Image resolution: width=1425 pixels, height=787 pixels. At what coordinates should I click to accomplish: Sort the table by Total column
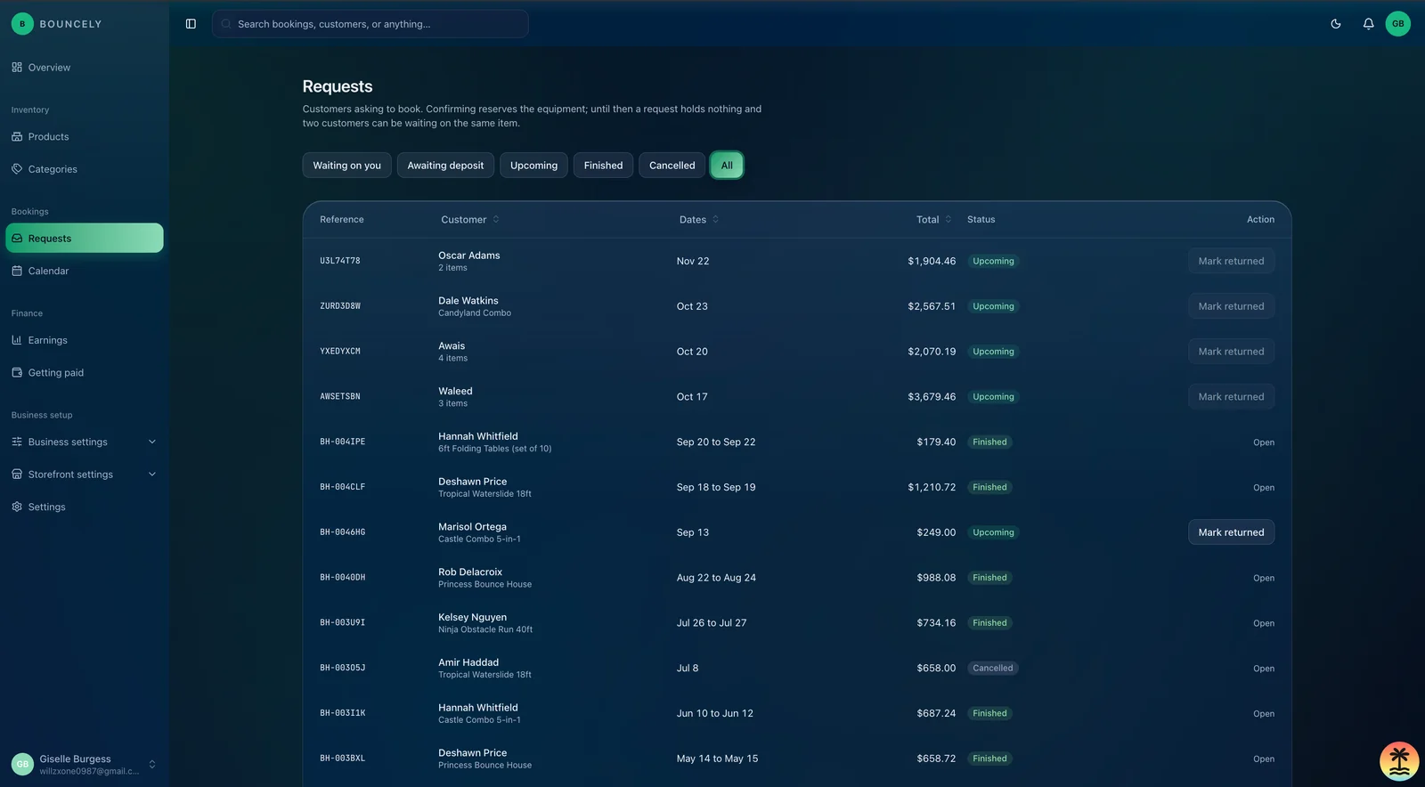934,220
